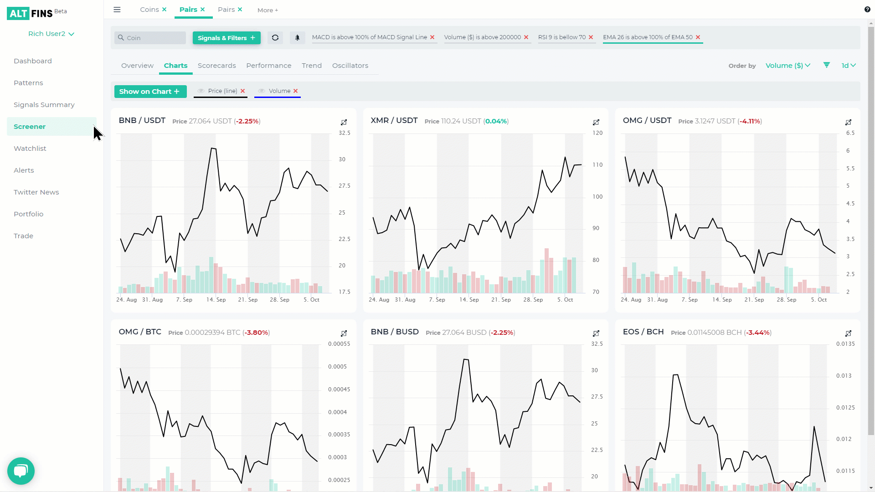Toggle Volume visibility eye
Image resolution: width=875 pixels, height=492 pixels.
point(262,91)
